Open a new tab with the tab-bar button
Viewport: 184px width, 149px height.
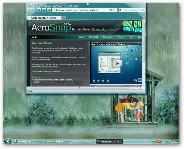64,18
